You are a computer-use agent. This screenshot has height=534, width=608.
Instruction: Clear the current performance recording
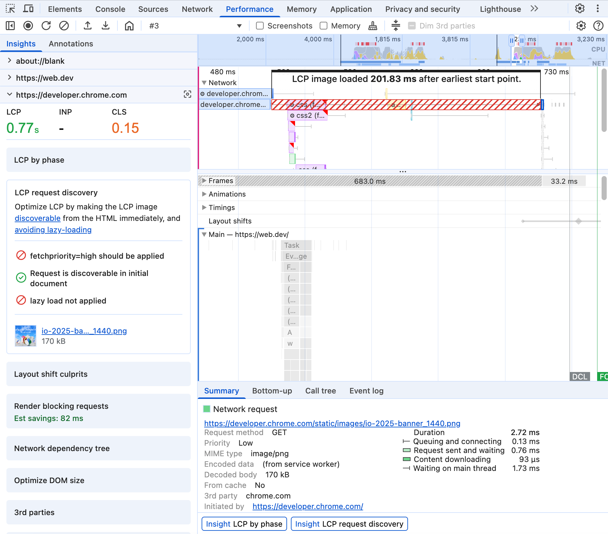(64, 26)
